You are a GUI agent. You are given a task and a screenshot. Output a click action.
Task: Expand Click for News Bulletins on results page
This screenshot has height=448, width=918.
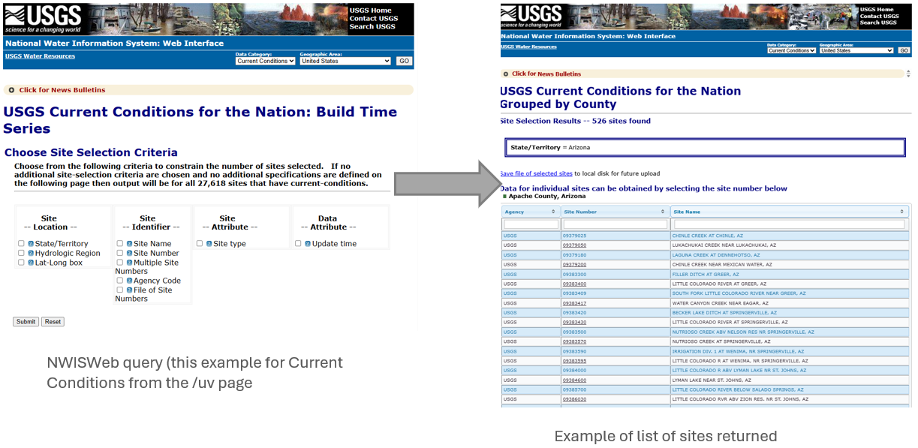coord(546,74)
